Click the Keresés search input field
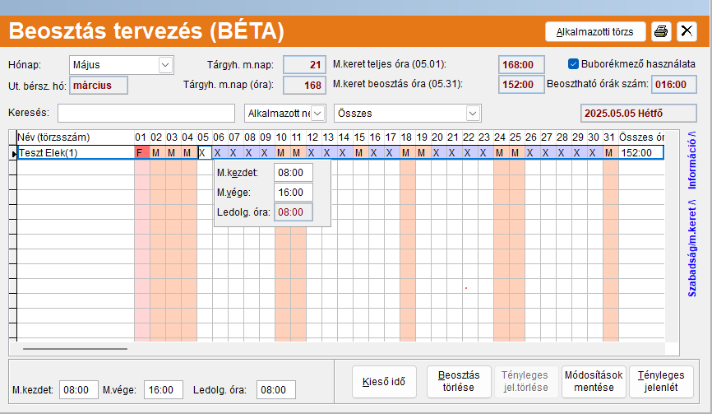 [x=146, y=113]
